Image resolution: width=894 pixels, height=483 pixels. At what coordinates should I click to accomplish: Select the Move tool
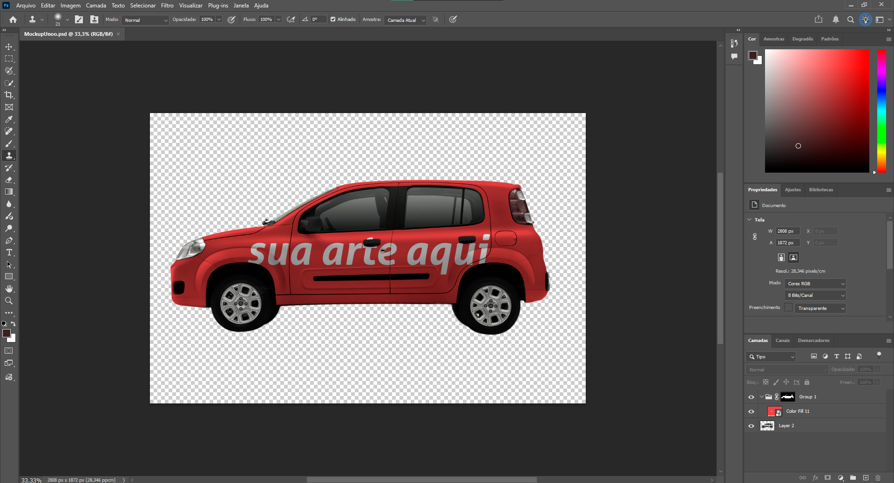point(9,47)
